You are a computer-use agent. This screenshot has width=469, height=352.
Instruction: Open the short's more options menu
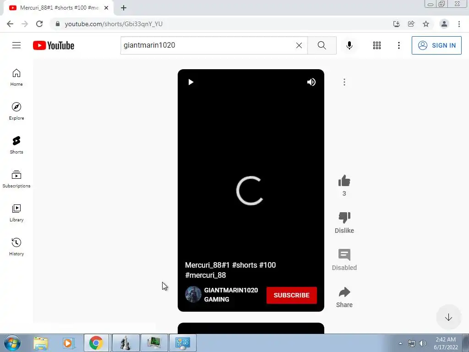[x=344, y=82]
